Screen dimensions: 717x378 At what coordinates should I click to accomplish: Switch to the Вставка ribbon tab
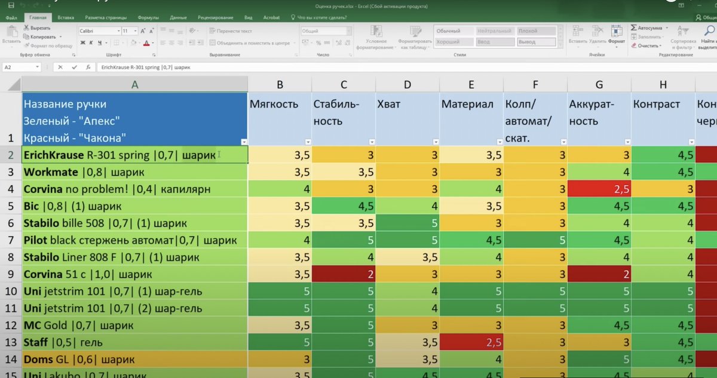(x=66, y=18)
